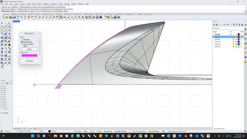Image resolution: width=247 pixels, height=139 pixels.
Task: Click Zoom button in Edge Analysis
Action: pyautogui.click(x=29, y=49)
